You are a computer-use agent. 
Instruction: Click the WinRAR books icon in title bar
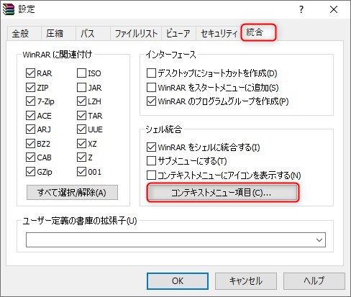(9, 9)
